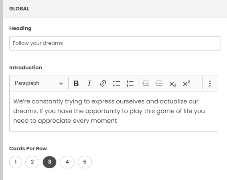Image resolution: width=227 pixels, height=180 pixels.
Task: Set Cards Per Row to 2
Action: coord(32,162)
